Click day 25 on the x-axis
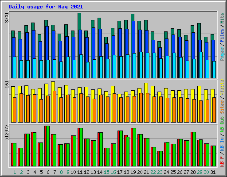Image resolution: width=227 pixels, height=177 pixels. point(173,172)
